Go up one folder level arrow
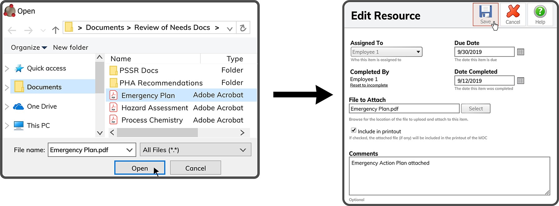559x206 pixels. (56, 30)
